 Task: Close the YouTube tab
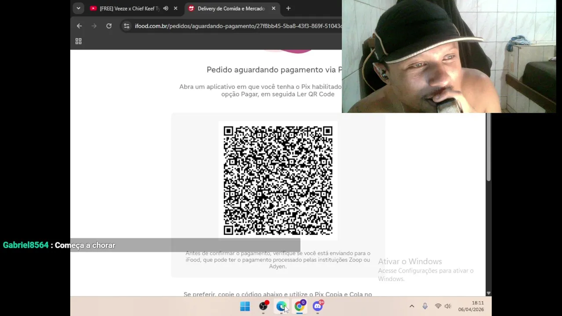pyautogui.click(x=176, y=8)
